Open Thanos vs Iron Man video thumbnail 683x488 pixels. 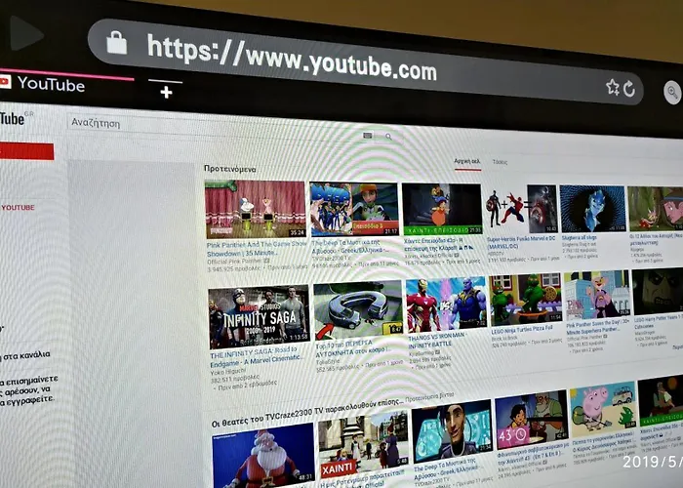(x=446, y=305)
